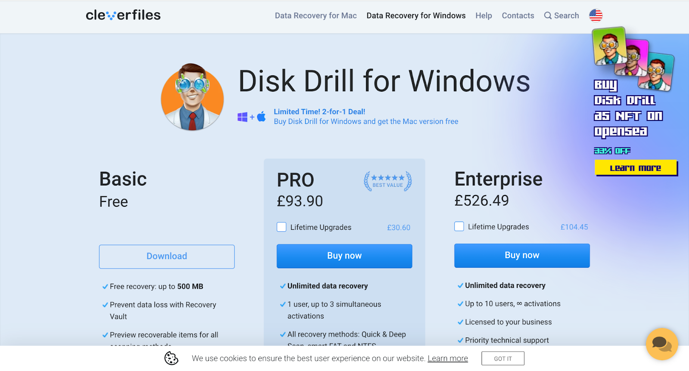This screenshot has height=371, width=689.
Task: Click the PRO price £93.90
Action: 300,201
